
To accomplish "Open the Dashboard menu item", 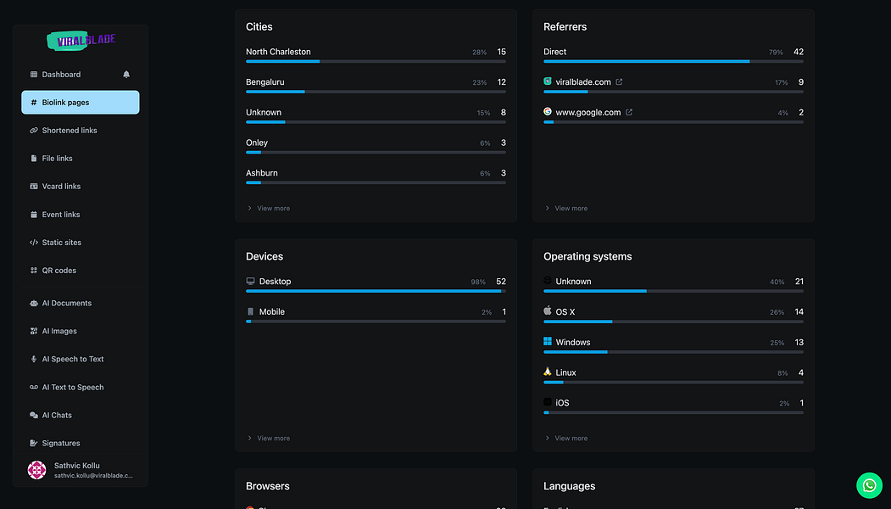I will pyautogui.click(x=61, y=75).
